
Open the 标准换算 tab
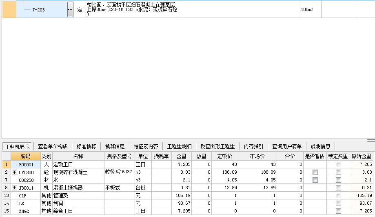pyautogui.click(x=87, y=146)
